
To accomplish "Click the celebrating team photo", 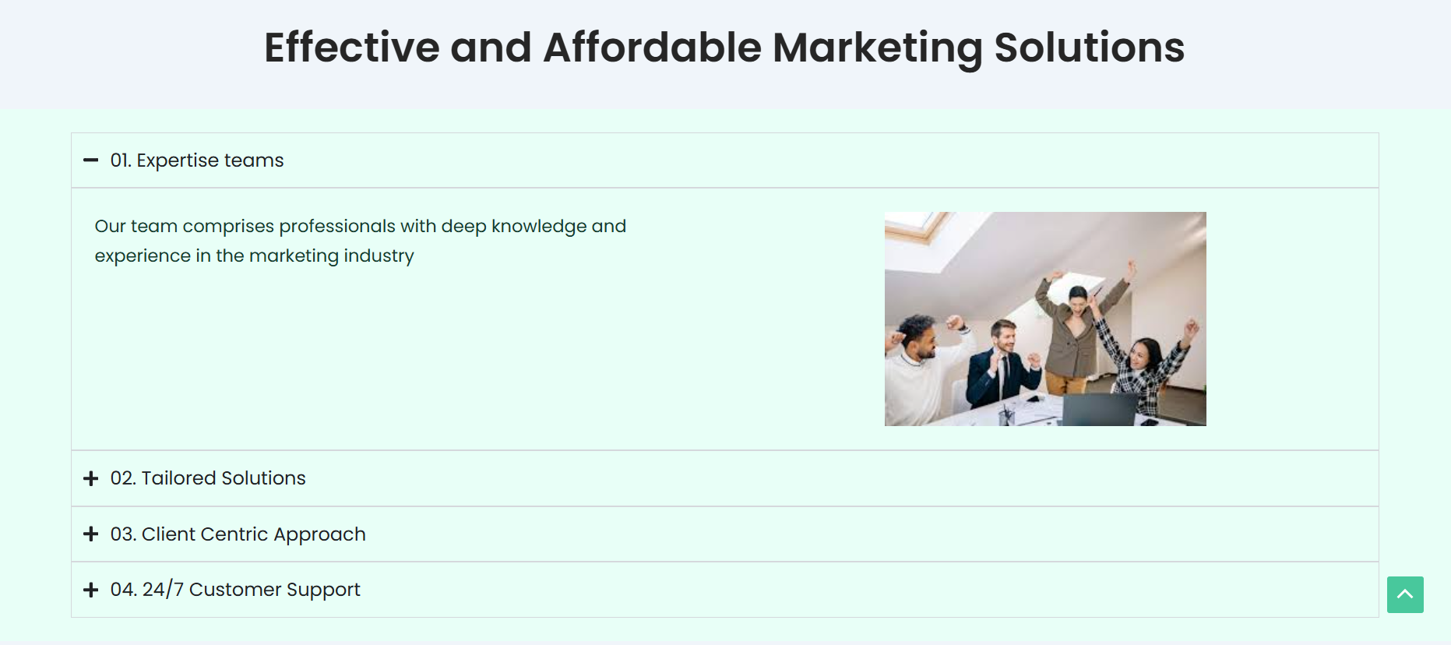I will click(x=1045, y=319).
